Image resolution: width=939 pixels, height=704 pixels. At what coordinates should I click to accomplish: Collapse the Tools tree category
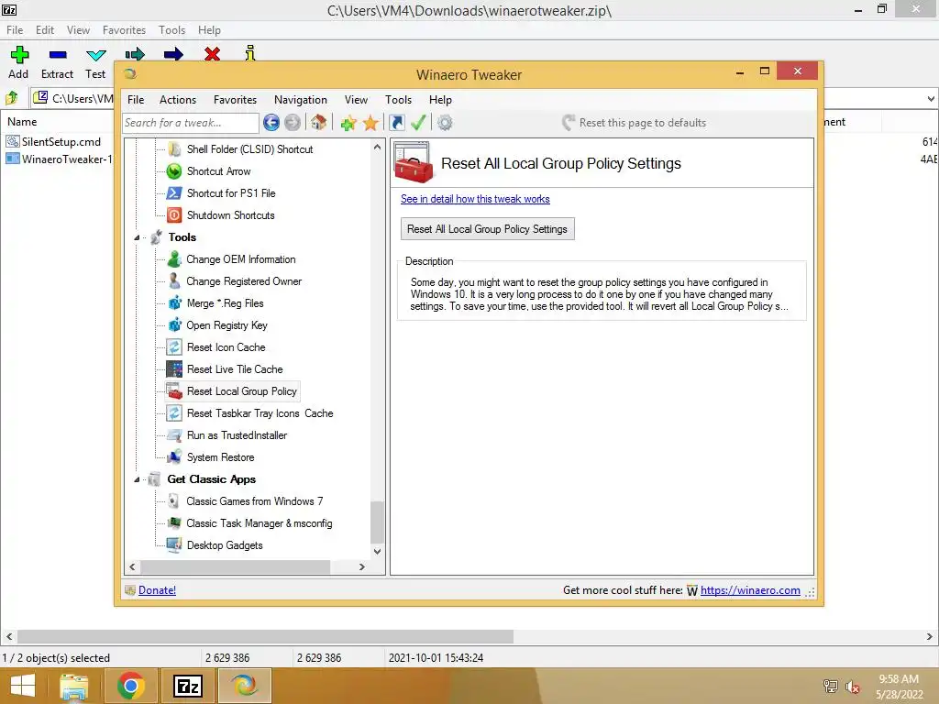click(137, 237)
